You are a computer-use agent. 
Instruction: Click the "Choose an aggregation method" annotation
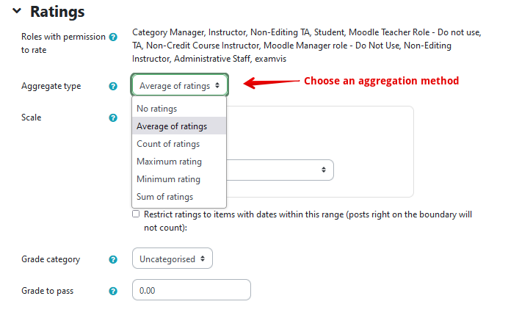(381, 81)
